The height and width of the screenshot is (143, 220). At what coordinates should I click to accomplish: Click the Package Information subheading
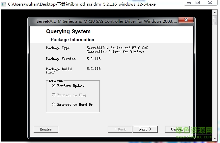pos(72,40)
